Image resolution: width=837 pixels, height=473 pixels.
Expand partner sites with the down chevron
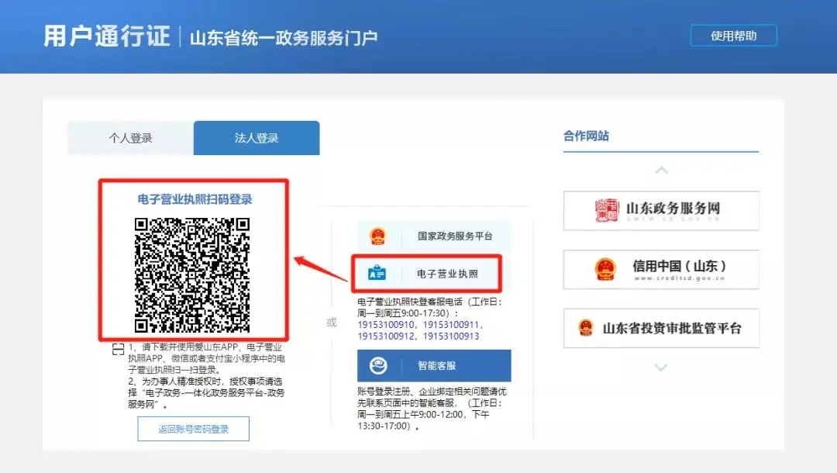click(x=660, y=368)
